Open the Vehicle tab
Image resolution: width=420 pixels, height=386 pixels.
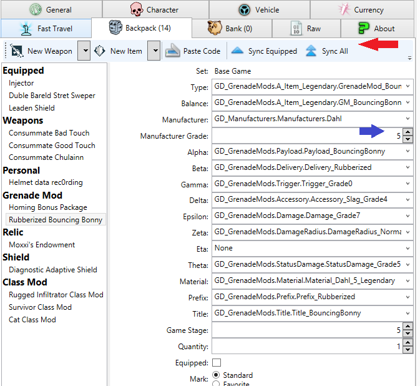click(259, 9)
